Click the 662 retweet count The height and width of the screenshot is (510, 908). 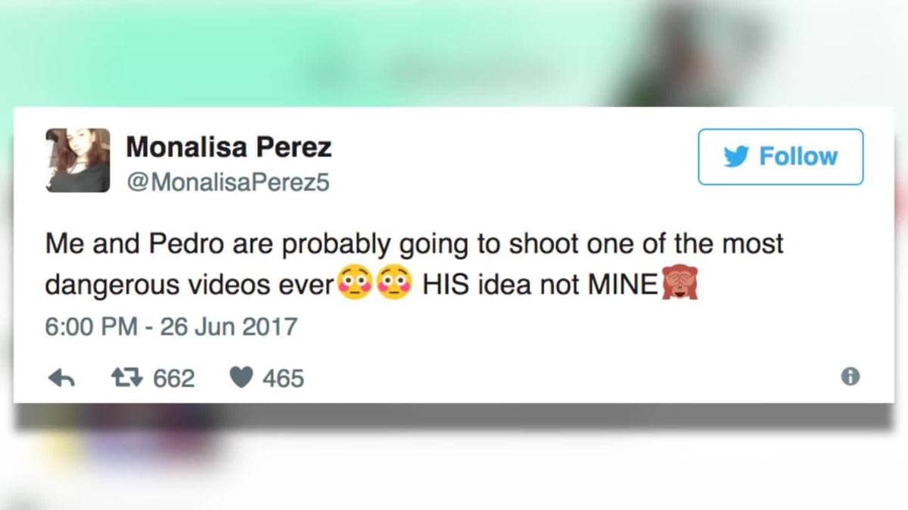click(174, 378)
